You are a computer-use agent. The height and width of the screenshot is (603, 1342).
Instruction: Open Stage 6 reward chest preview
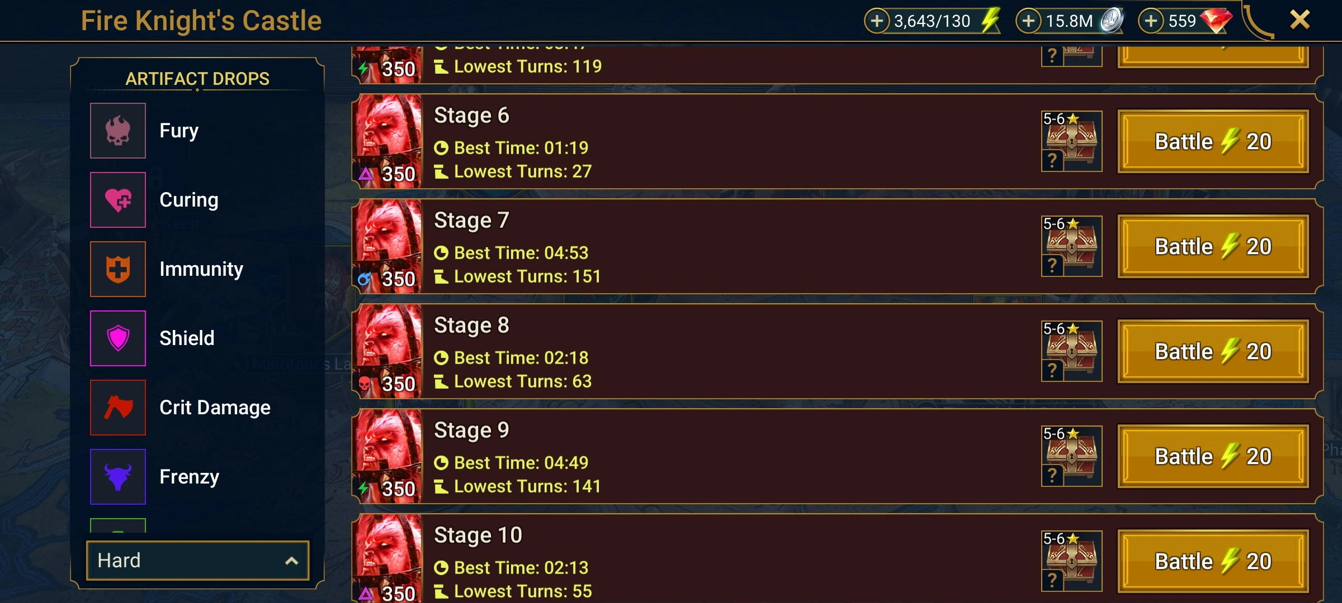click(x=1071, y=141)
